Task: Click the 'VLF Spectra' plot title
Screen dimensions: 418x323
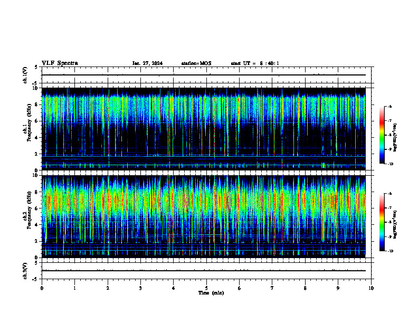Action: pos(60,63)
